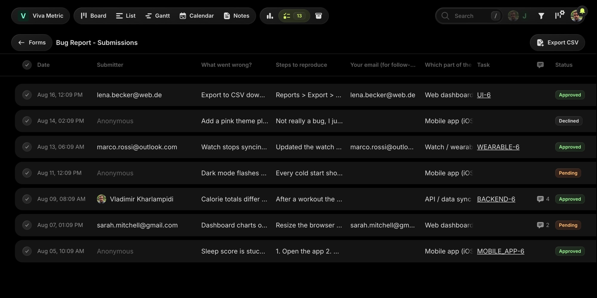The height and width of the screenshot is (298, 597).
Task: Select all submissions checkbox in header
Action: point(27,65)
